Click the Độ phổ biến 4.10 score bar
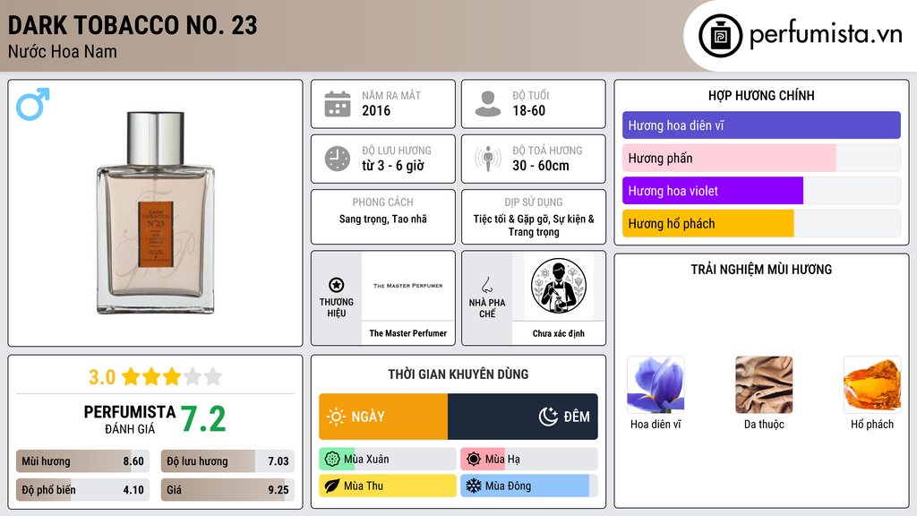Image resolution: width=917 pixels, height=516 pixels. 82,490
